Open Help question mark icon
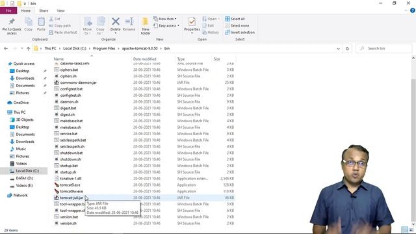 pyautogui.click(x=413, y=10)
